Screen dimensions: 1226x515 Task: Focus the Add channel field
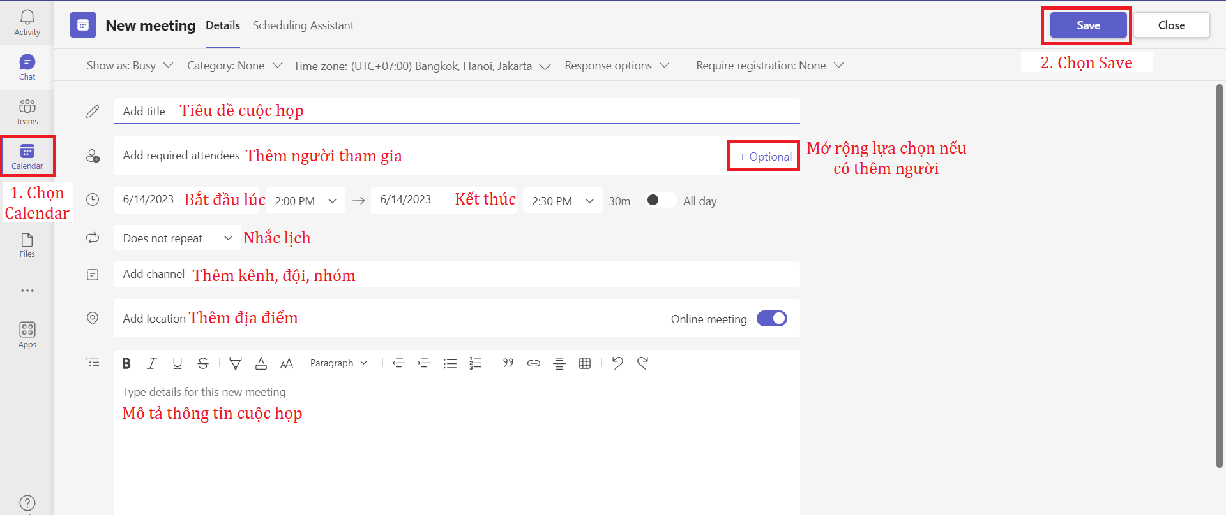tap(457, 274)
